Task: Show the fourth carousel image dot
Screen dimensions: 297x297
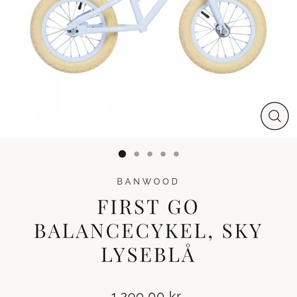Action: 163,154
